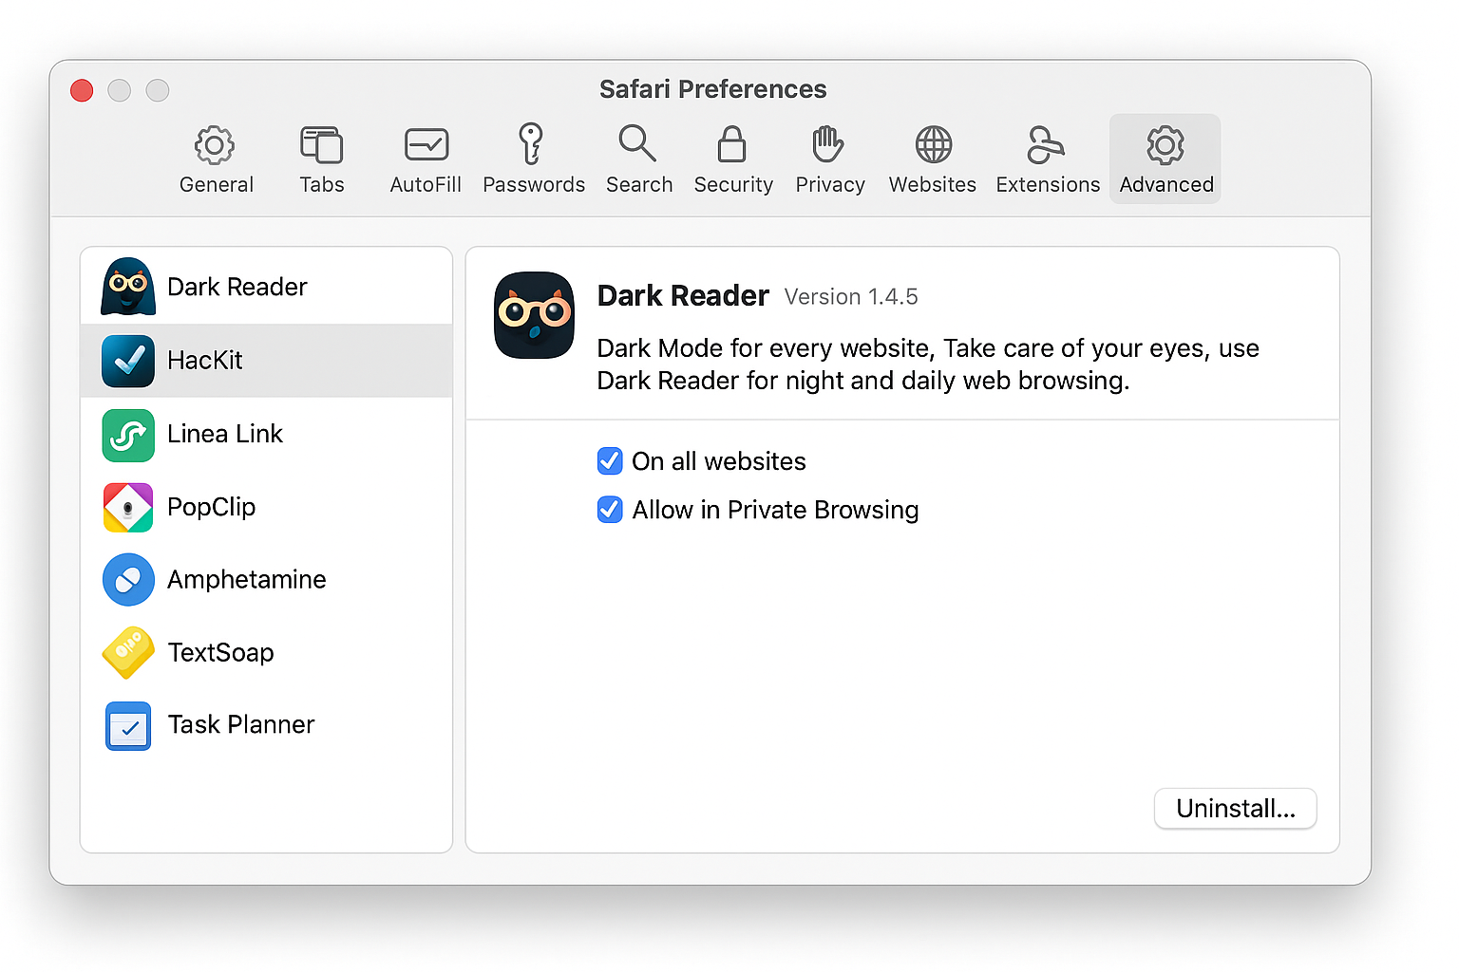
Task: Switch to the Tabs preferences pane
Action: pos(321,159)
